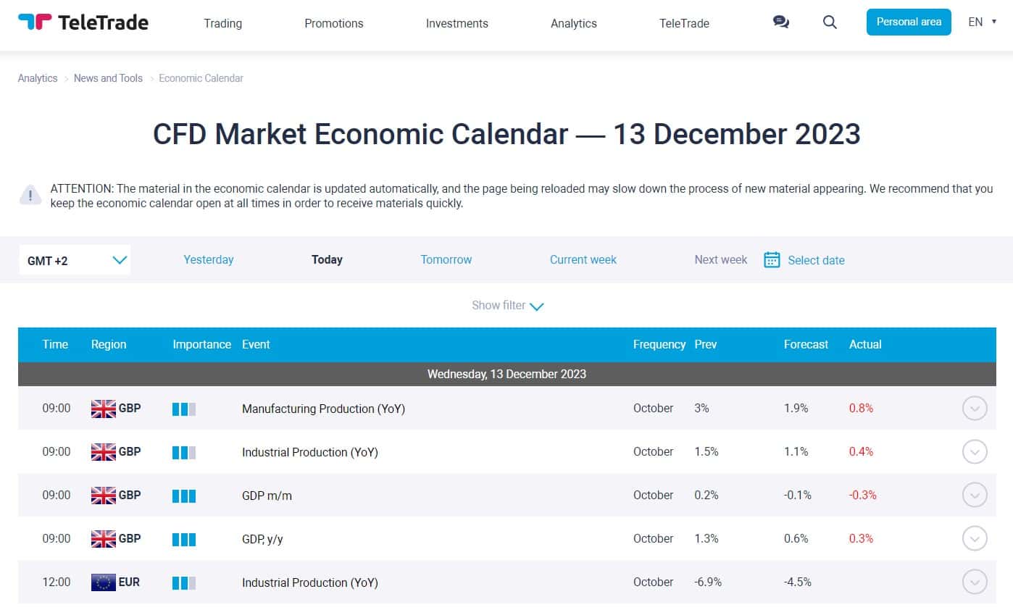Open the EN language selector
Screen dimensions: 1013x610
pos(982,22)
